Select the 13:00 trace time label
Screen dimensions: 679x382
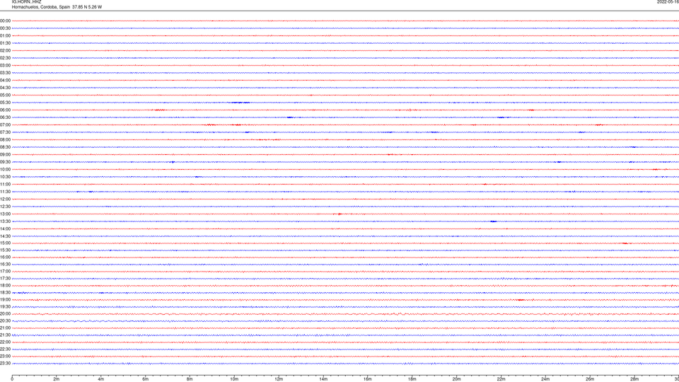tap(5, 214)
